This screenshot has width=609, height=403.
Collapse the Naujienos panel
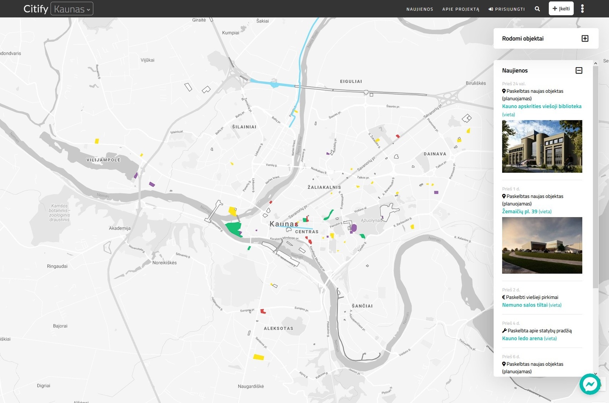pyautogui.click(x=579, y=70)
